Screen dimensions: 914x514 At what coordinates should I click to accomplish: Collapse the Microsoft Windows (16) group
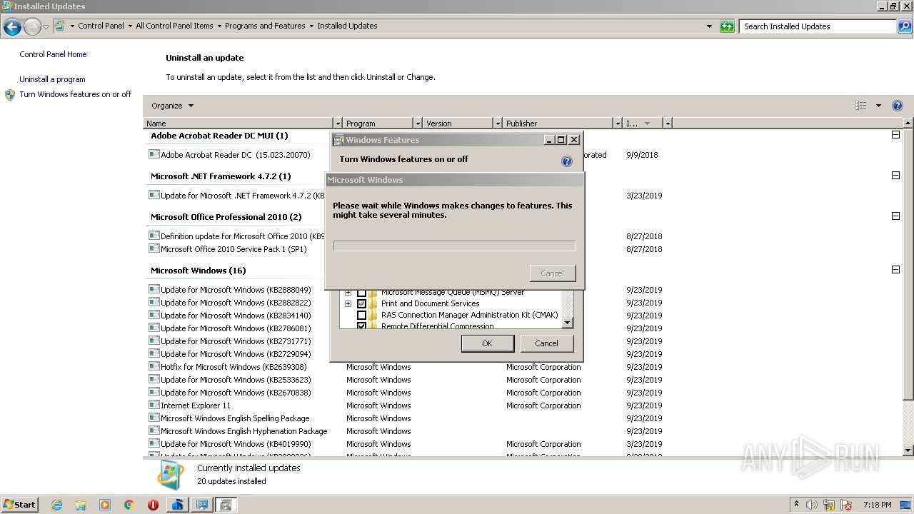pos(895,270)
